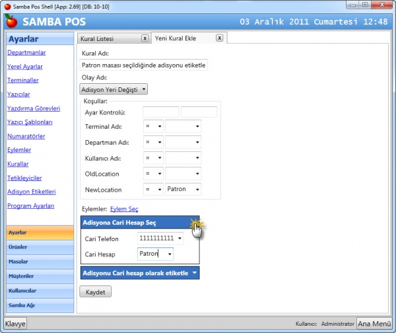
Task: Open the Cari Hesap dropdown
Action: (155, 254)
